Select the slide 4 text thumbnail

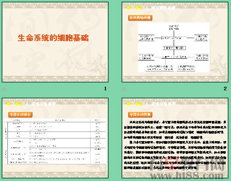(x=175, y=138)
